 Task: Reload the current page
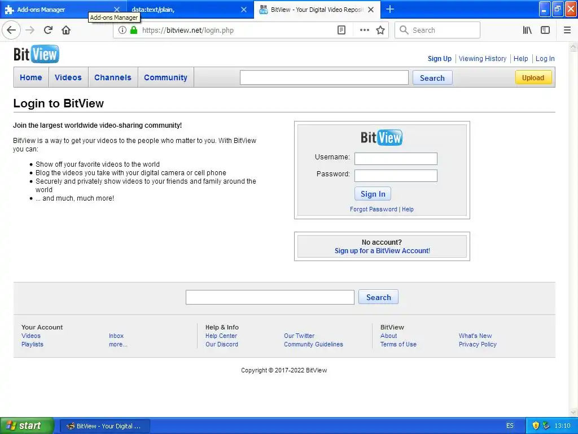coord(48,31)
